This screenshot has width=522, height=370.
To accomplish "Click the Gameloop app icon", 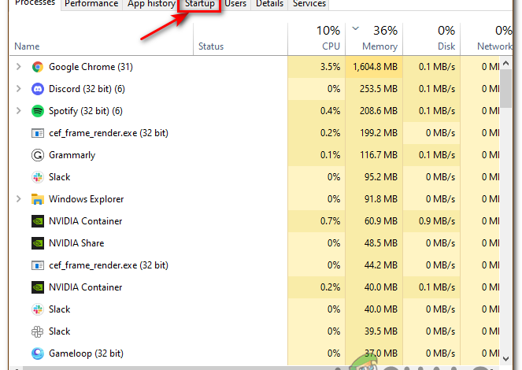I will tap(38, 353).
